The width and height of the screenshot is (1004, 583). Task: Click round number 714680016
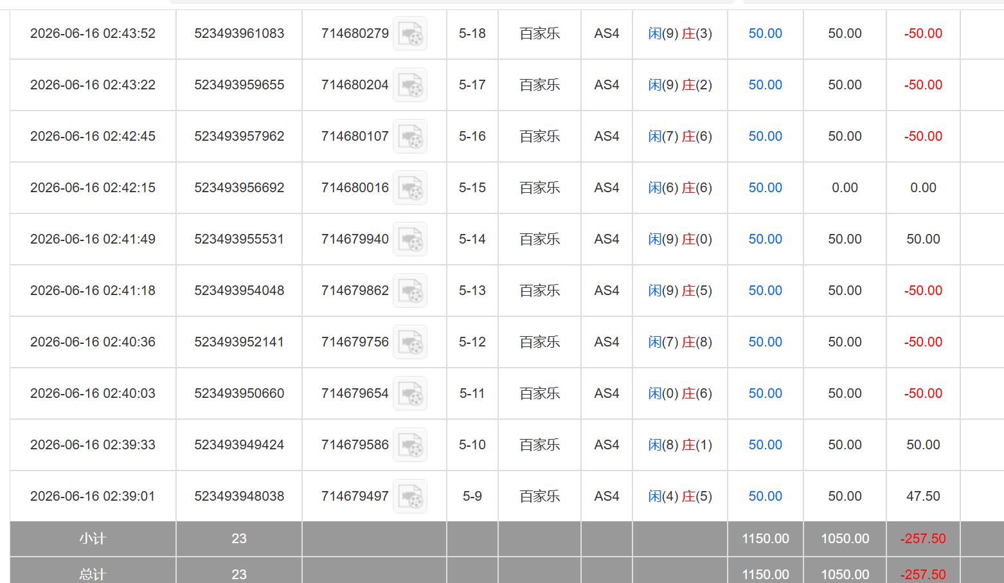(355, 188)
